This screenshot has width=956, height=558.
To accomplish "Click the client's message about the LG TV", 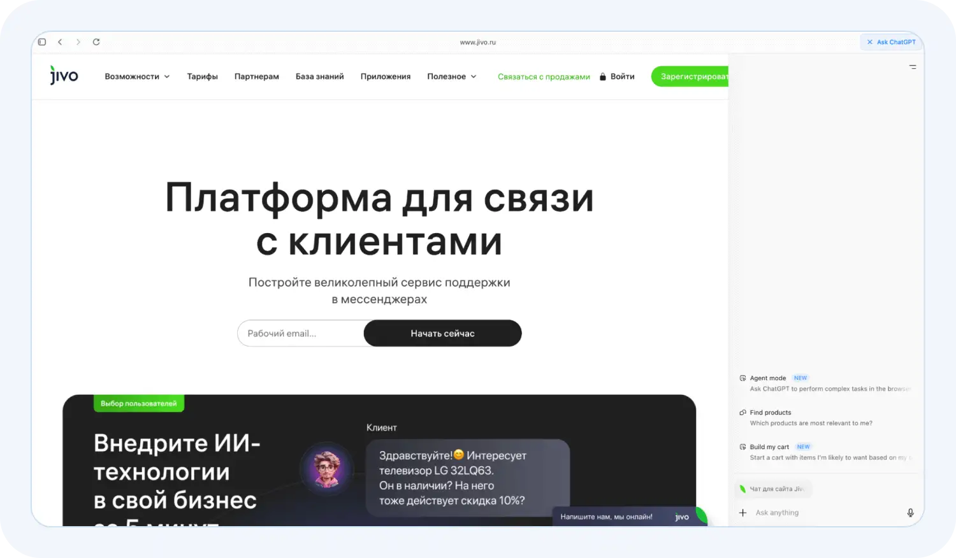I will tap(468, 478).
